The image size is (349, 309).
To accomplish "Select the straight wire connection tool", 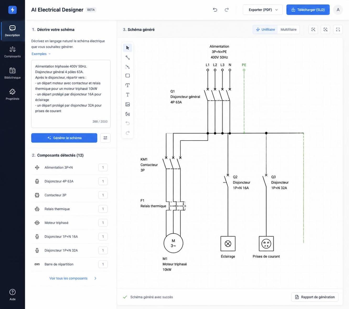I will tap(127, 57).
